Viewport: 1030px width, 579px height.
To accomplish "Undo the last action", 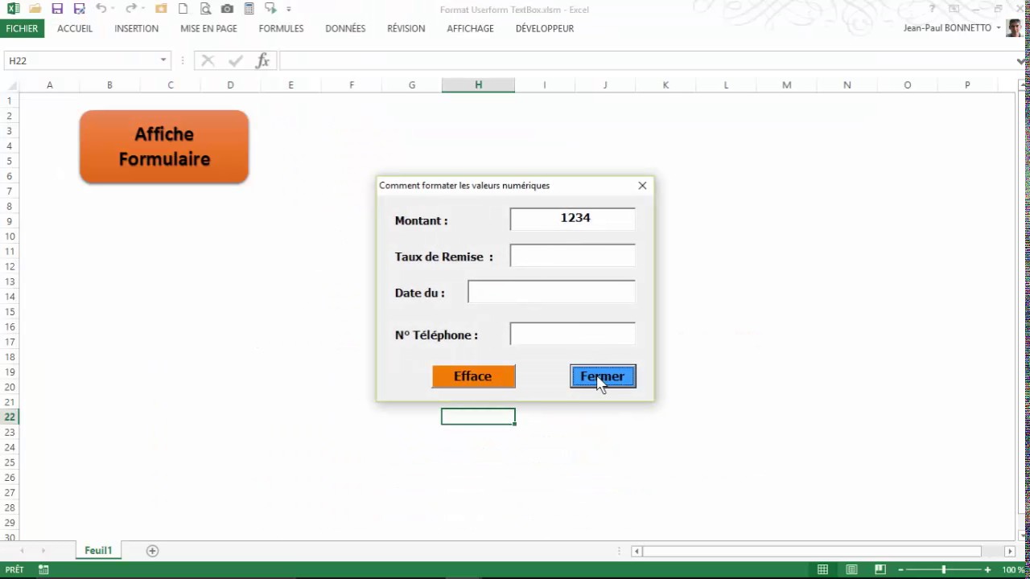I will (101, 9).
